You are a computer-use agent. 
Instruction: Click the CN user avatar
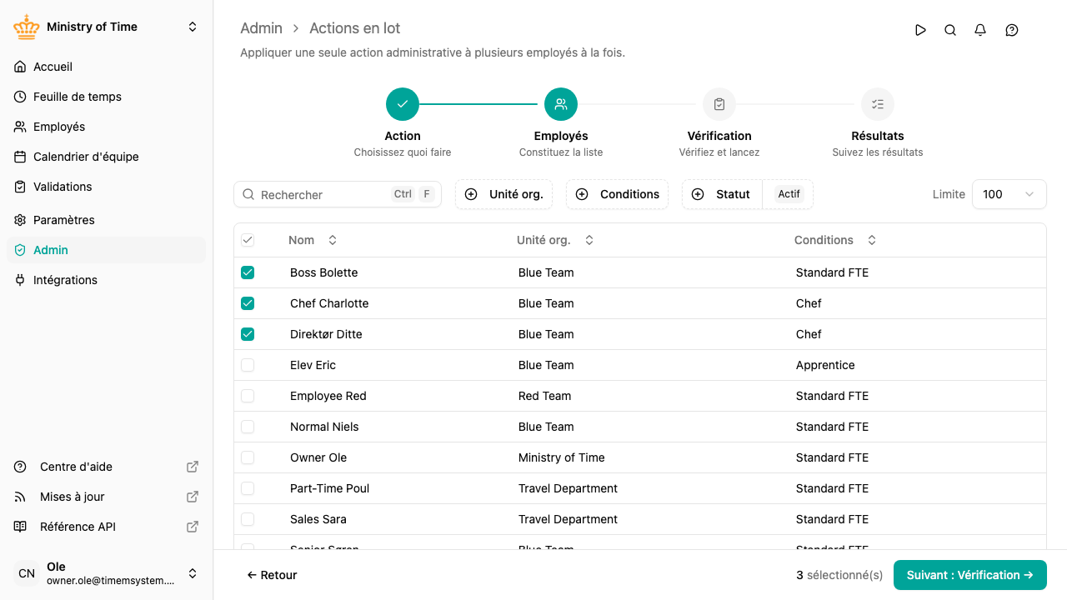pos(27,573)
